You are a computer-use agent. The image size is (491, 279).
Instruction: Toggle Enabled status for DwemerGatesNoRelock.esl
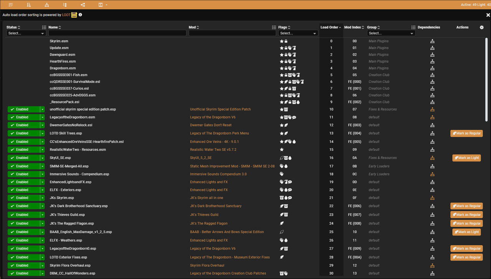[23, 125]
